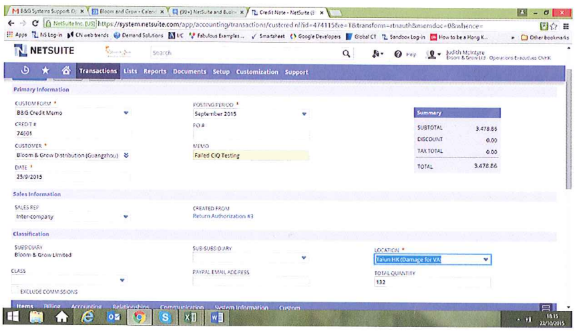
Task: Switch to the NetSuite and Business browser tab
Action: pos(208,12)
